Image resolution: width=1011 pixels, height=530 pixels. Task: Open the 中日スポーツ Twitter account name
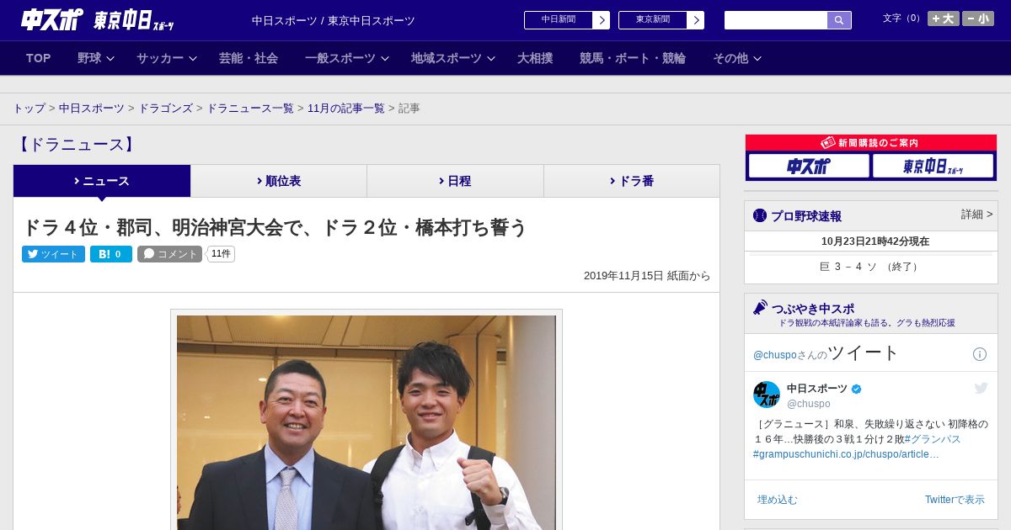tap(817, 388)
